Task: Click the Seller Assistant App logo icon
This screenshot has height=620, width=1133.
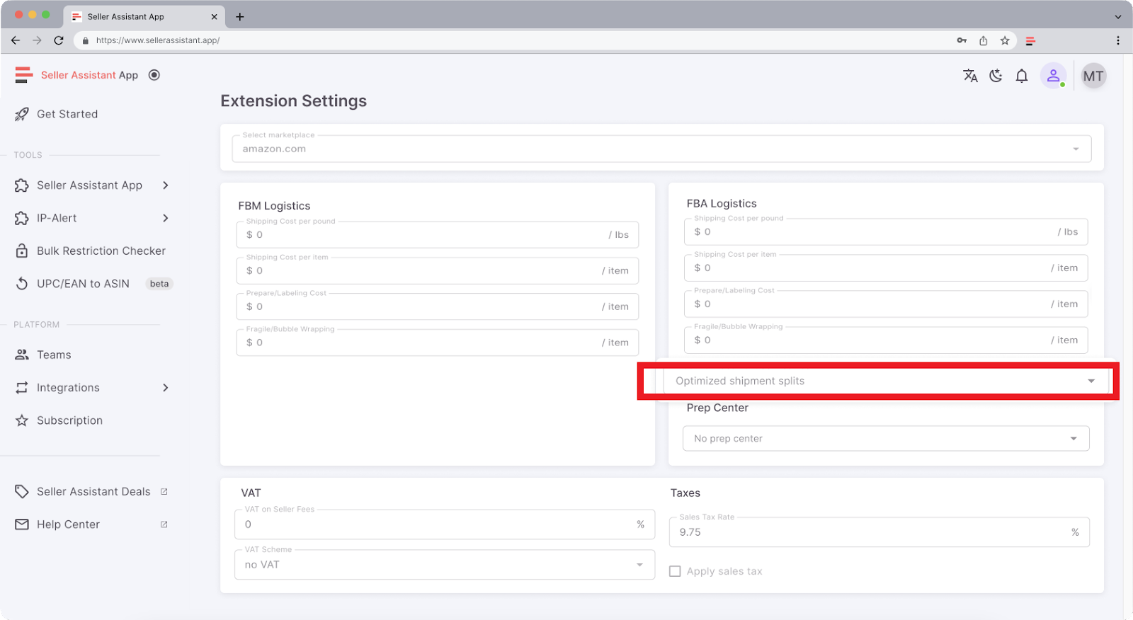Action: (x=24, y=75)
